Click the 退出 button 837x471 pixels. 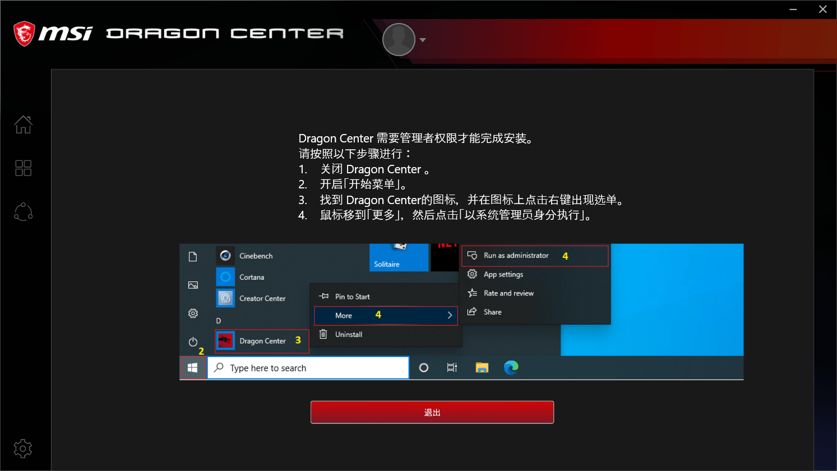tap(432, 412)
